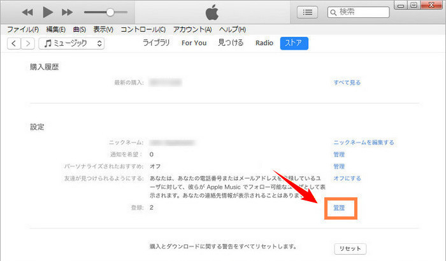Open the コントロール(C) menu
Screen dimensions: 446x261
pyautogui.click(x=143, y=29)
